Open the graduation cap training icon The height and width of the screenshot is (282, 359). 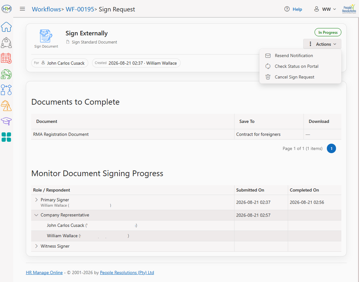6,121
